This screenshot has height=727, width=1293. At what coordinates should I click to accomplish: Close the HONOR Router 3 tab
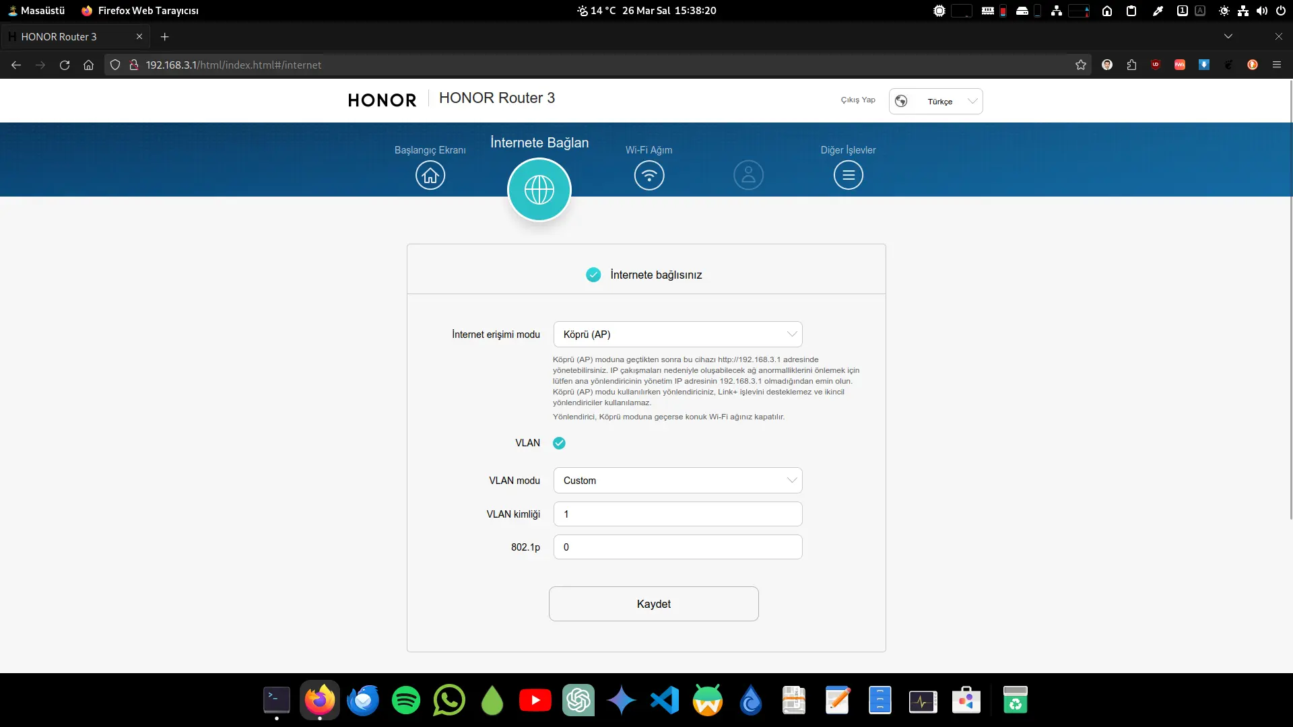click(139, 36)
